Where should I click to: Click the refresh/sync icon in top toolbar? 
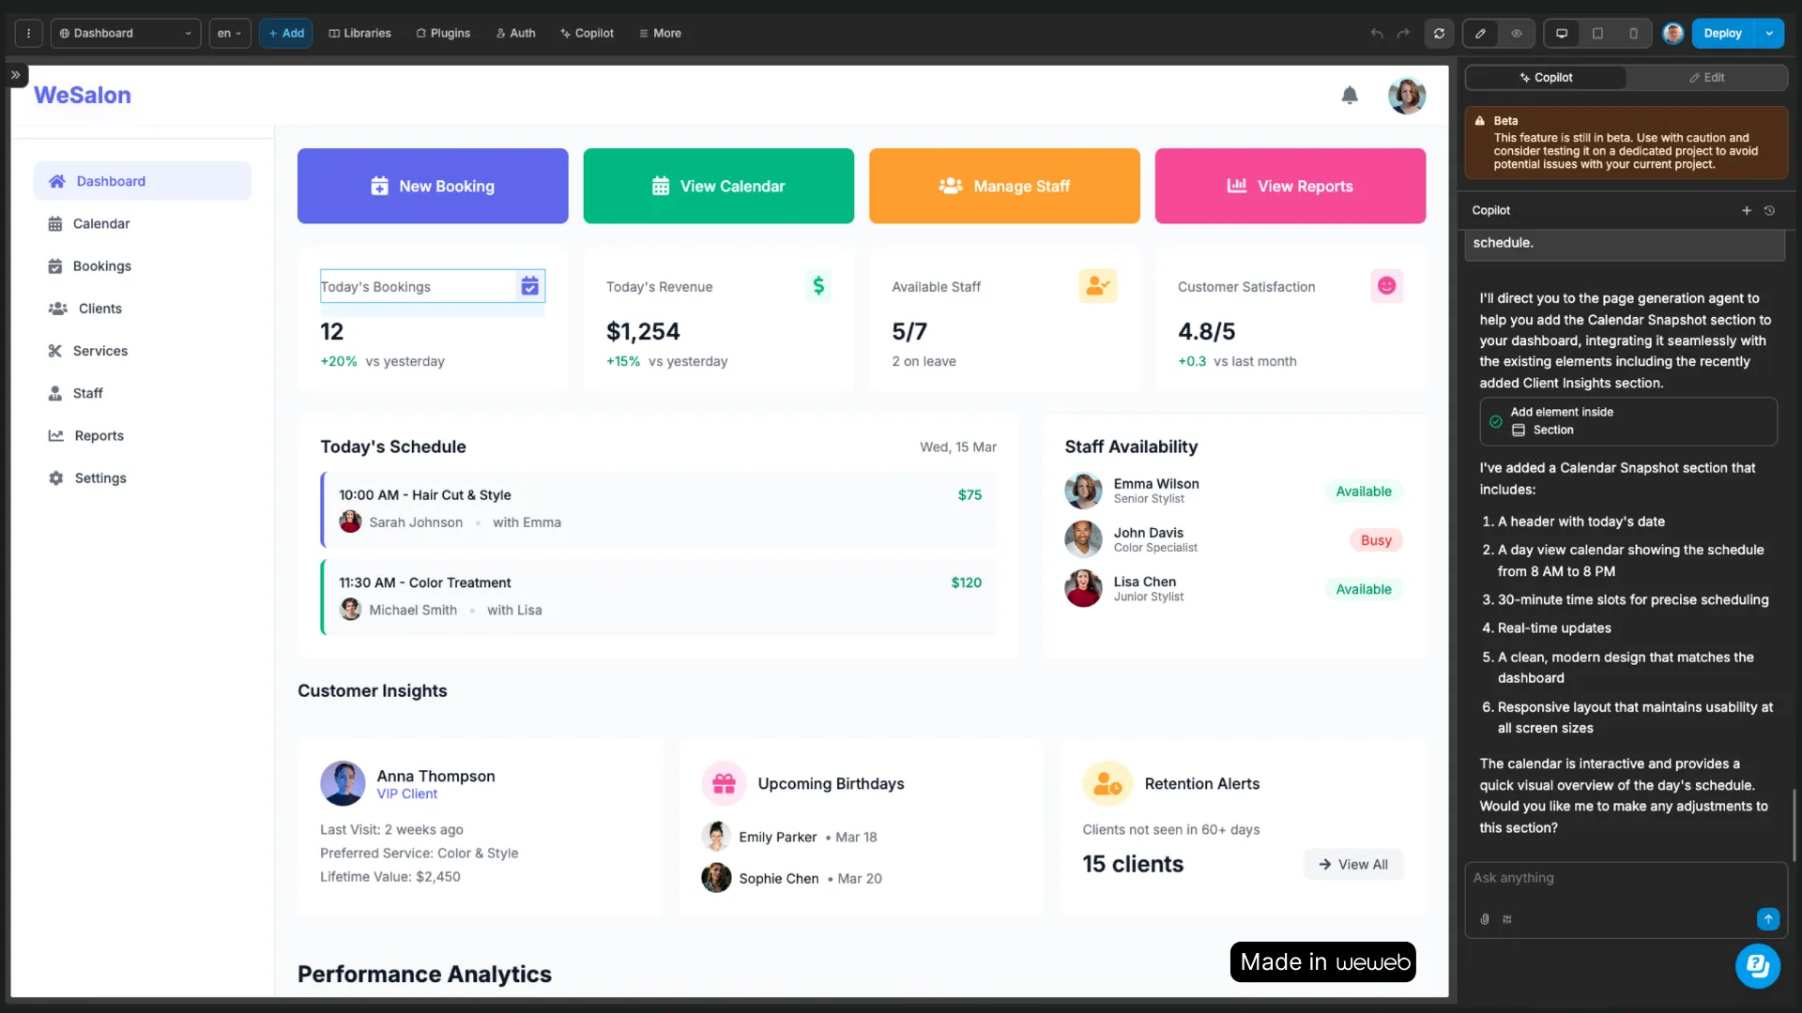click(x=1439, y=33)
